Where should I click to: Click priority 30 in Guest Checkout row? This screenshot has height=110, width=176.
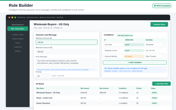point(137,103)
